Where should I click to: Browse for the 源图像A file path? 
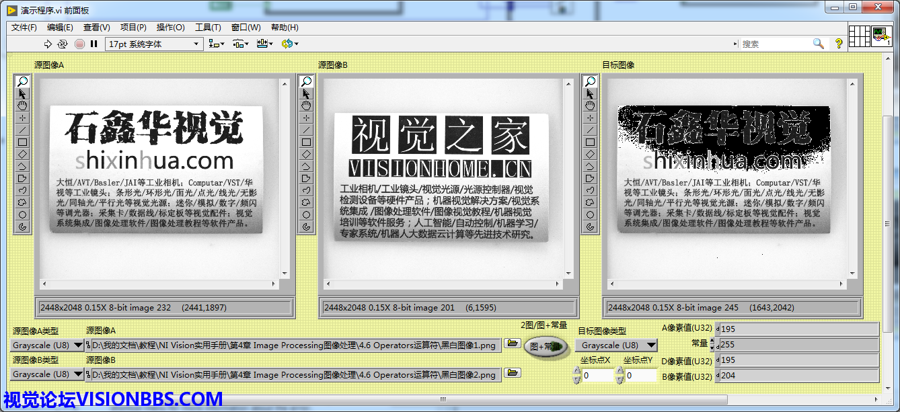(513, 344)
